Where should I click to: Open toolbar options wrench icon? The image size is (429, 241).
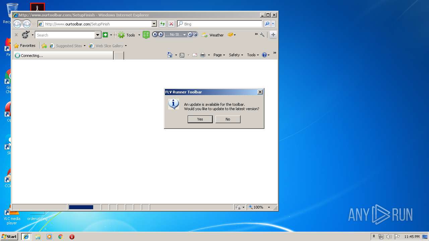coord(262,35)
